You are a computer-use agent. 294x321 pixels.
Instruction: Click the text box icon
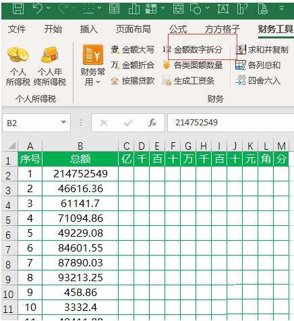[x=223, y=9]
